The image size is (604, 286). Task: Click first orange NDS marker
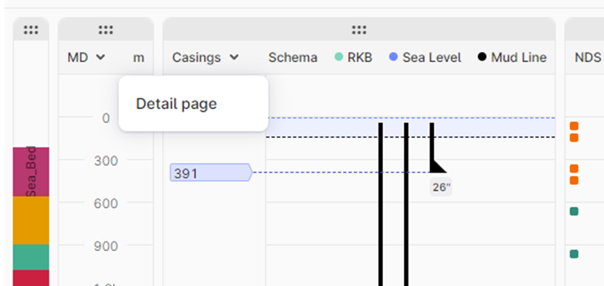point(574,126)
